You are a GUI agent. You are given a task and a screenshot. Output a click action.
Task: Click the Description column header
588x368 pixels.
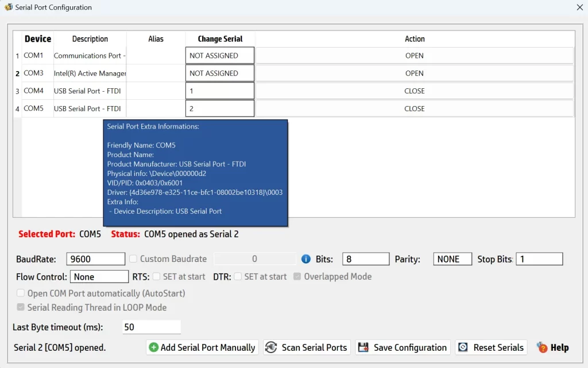90,39
